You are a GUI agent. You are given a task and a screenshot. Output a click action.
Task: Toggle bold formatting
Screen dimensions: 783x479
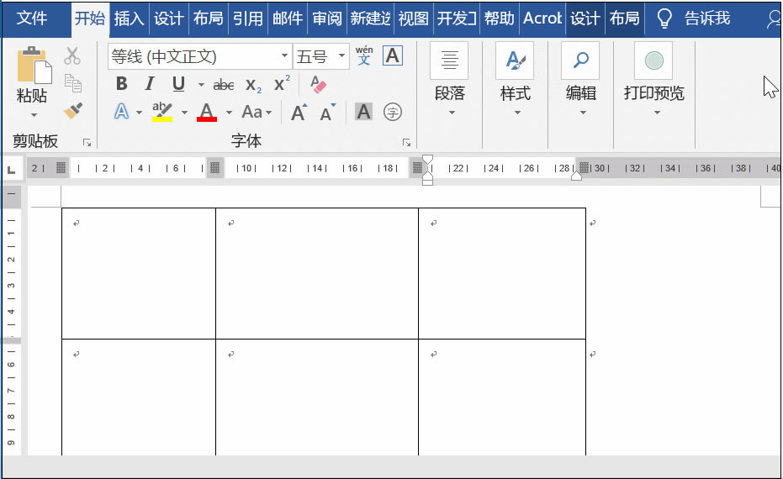[x=121, y=84]
